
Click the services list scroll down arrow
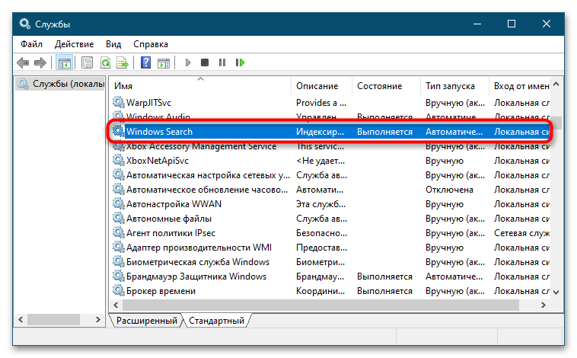pos(556,292)
